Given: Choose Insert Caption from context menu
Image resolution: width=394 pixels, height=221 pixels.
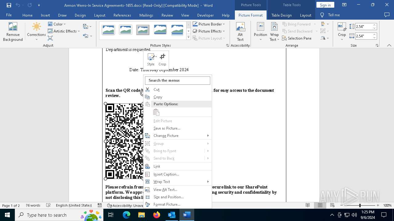Looking at the screenshot, I should 178,174.
